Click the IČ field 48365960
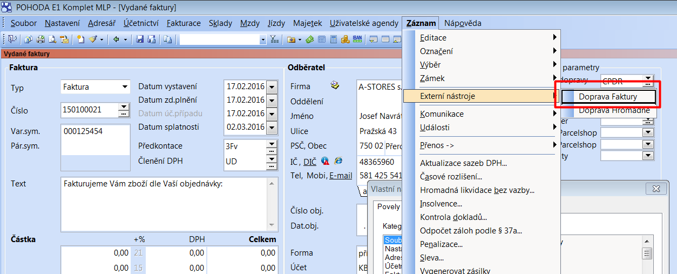This screenshot has width=677, height=274. 380,162
